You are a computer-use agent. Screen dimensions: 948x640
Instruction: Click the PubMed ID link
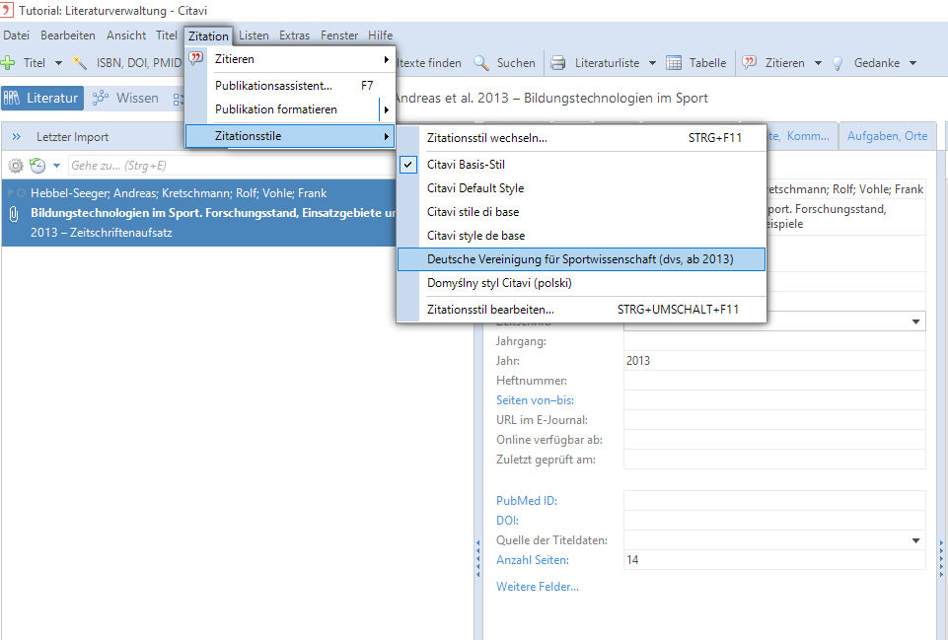click(527, 500)
